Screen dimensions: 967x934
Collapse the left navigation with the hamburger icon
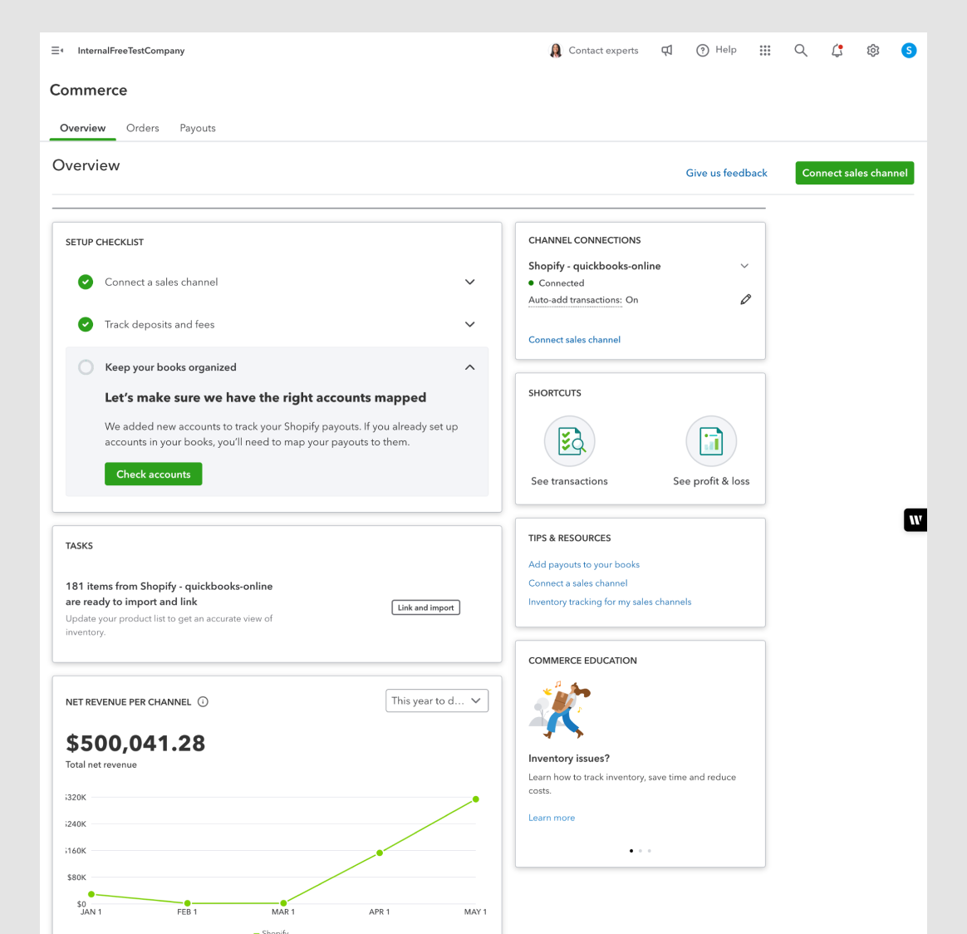56,50
